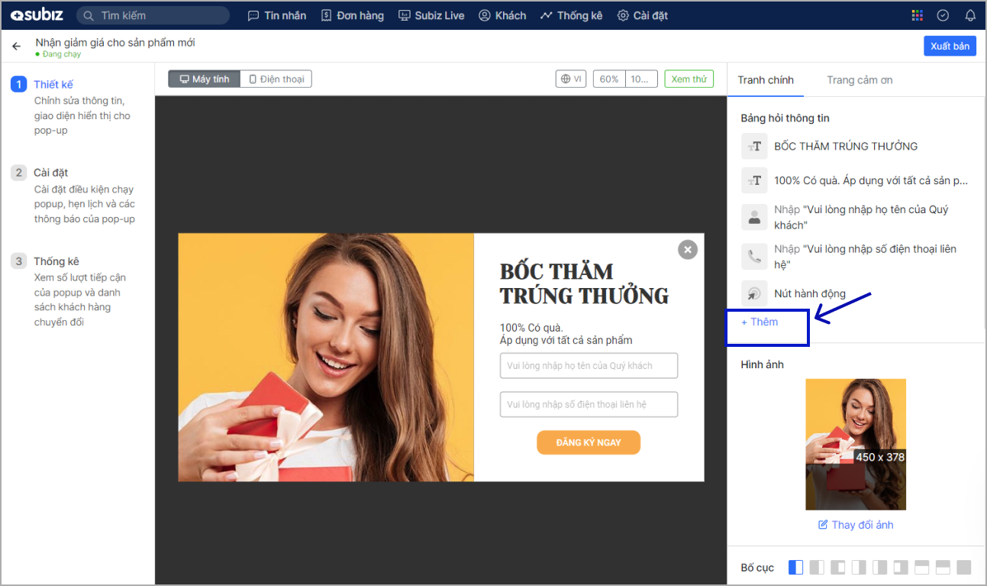Click the Nút hành động cursor icon
The width and height of the screenshot is (987, 586).
pyautogui.click(x=754, y=294)
